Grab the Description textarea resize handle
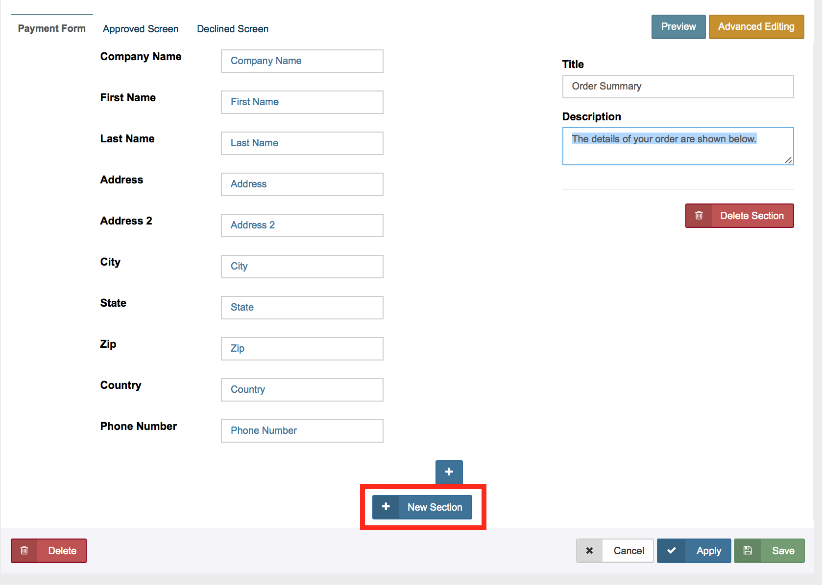The height and width of the screenshot is (585, 822). point(788,160)
